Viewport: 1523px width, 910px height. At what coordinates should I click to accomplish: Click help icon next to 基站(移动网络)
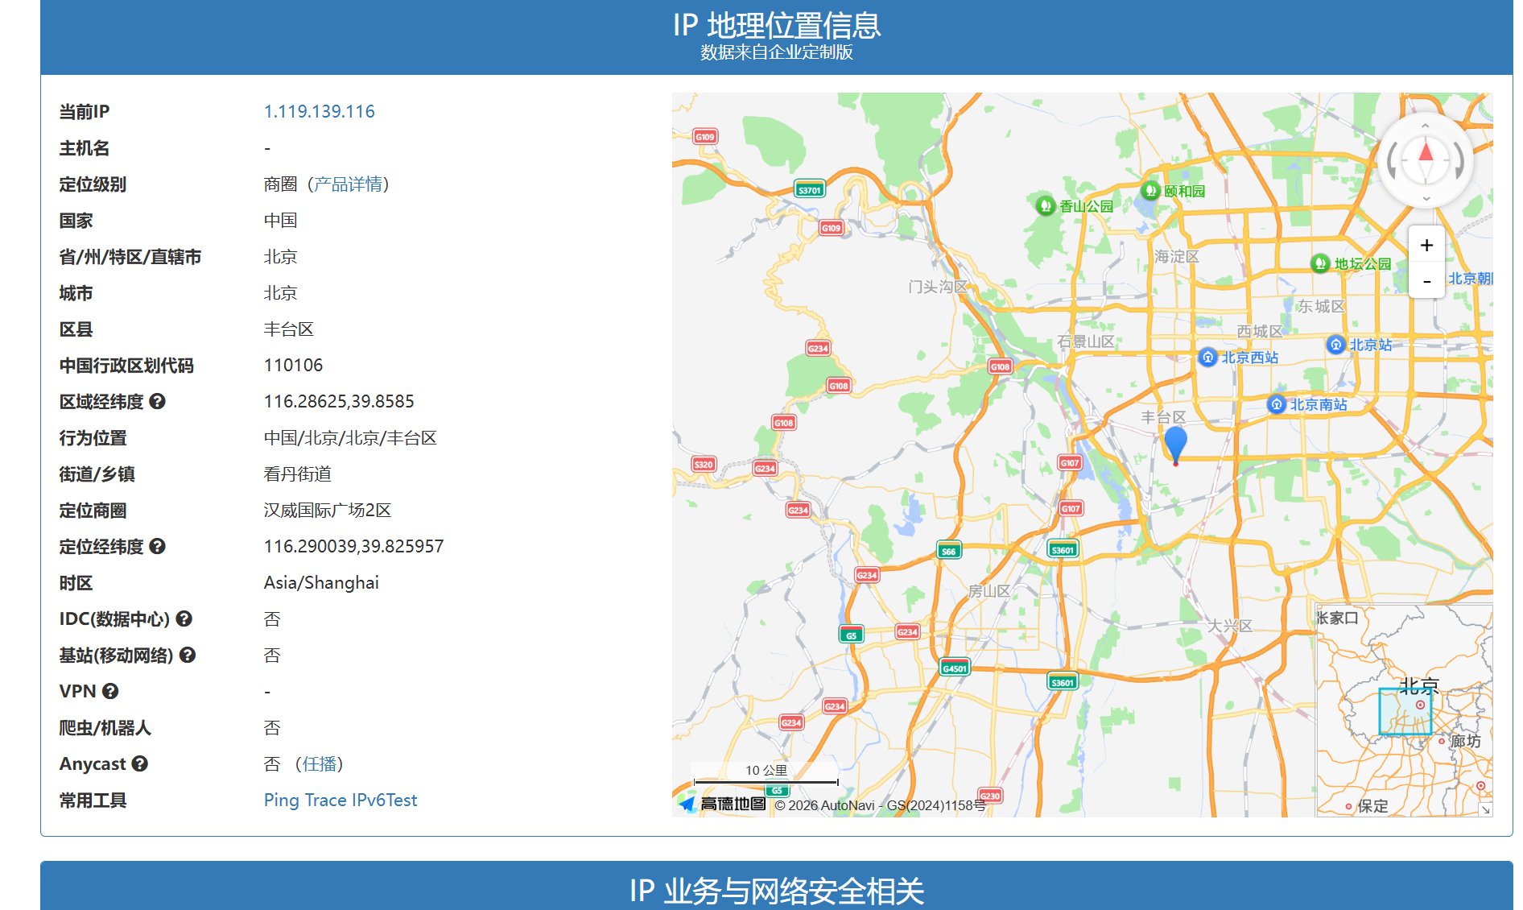(188, 655)
